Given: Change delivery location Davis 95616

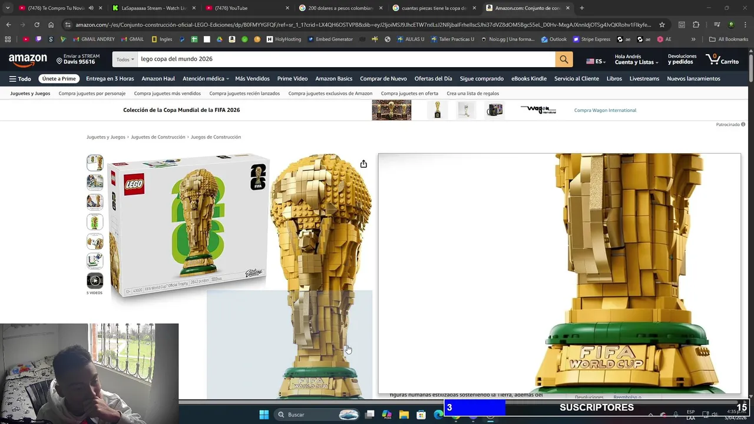Looking at the screenshot, I should coord(78,59).
